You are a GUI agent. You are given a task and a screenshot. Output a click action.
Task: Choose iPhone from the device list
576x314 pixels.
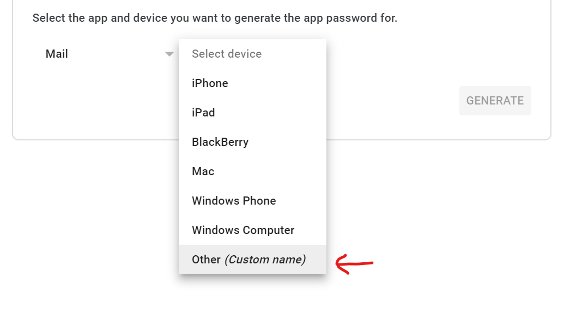coord(210,83)
